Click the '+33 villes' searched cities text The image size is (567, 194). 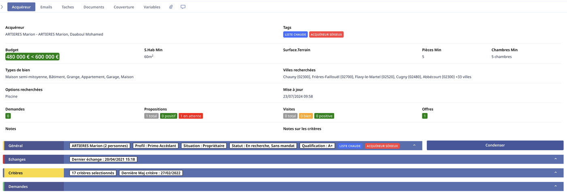click(x=463, y=77)
